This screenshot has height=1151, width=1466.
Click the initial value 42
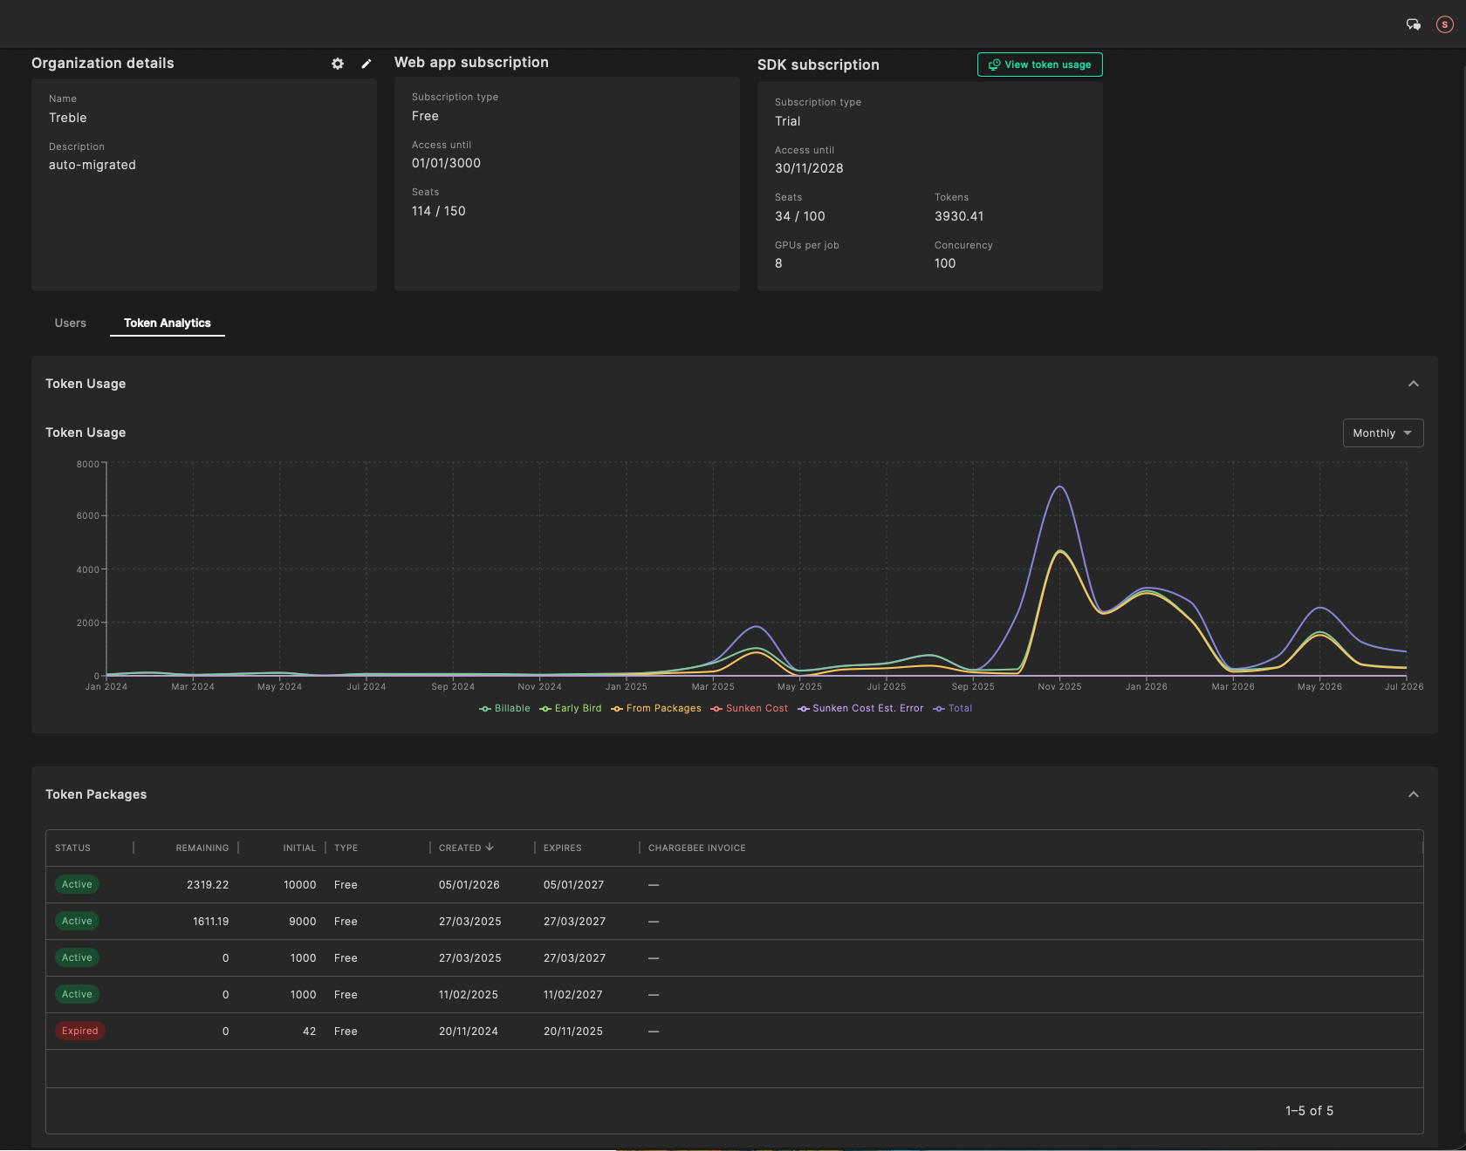tap(309, 1032)
